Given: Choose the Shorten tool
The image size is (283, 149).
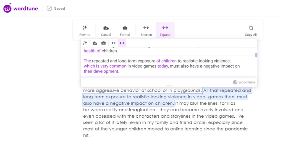Looking at the screenshot, I should [146, 31].
